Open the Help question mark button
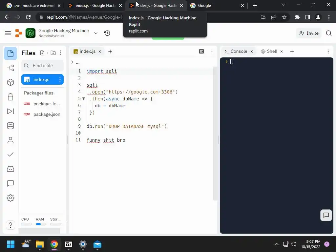 tap(10, 225)
